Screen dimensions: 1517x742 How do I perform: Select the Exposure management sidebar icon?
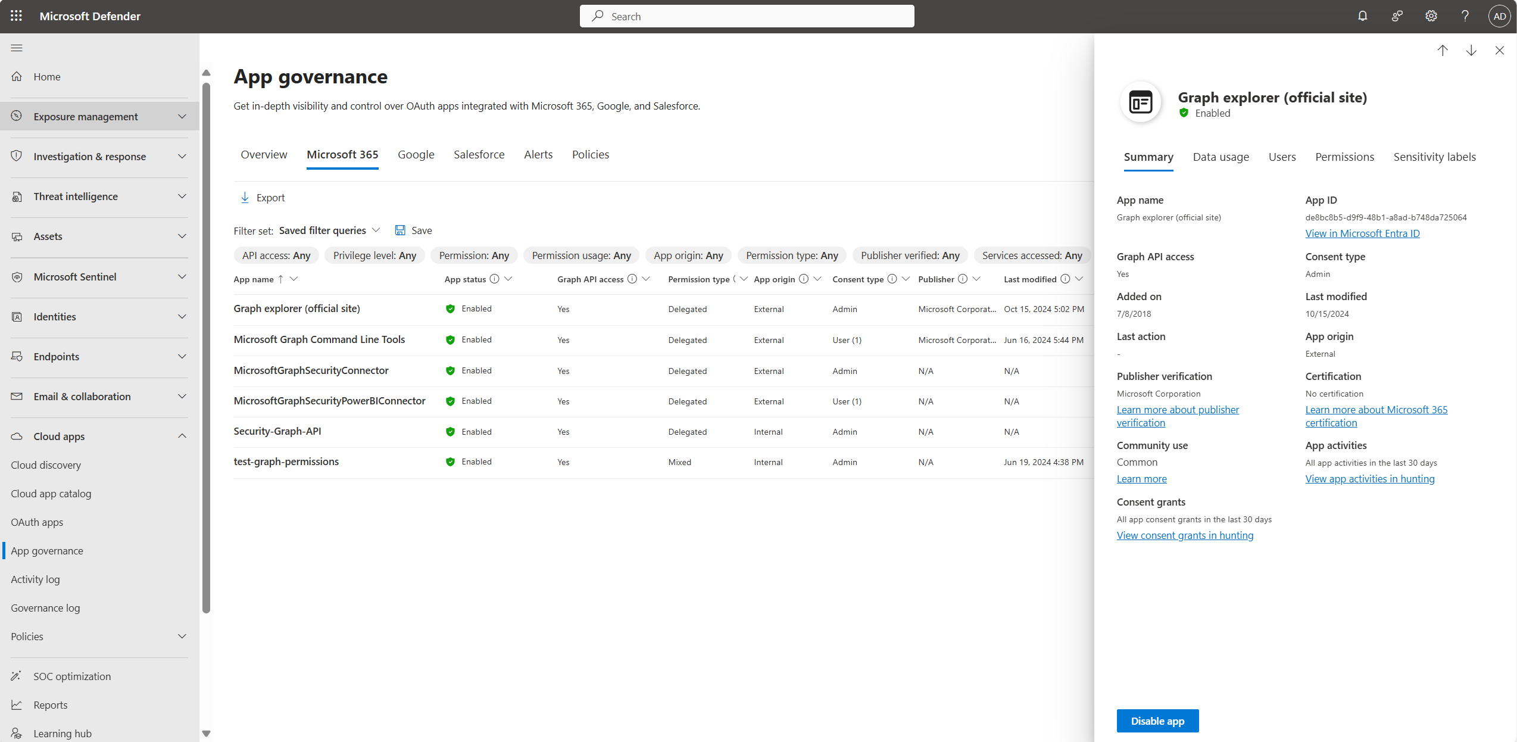[x=17, y=116]
